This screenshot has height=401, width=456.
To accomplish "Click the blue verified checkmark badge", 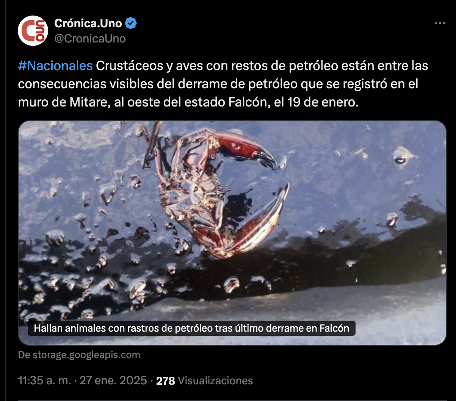I will click(x=131, y=23).
